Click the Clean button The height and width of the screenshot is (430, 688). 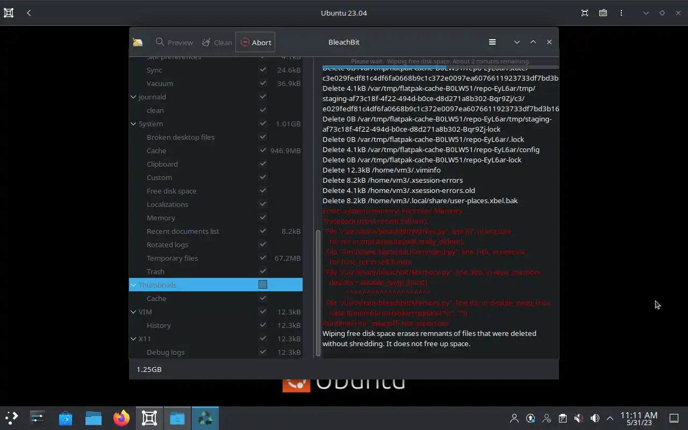pyautogui.click(x=217, y=42)
